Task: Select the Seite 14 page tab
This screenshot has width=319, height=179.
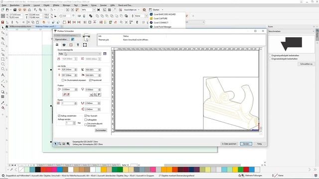Action: click(125, 165)
